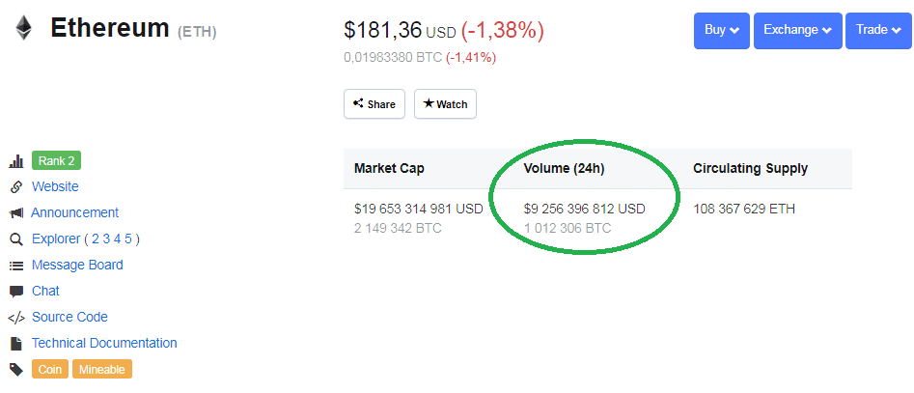Click the magnifier icon beside Explorer
This screenshot has width=914, height=393.
point(16,239)
